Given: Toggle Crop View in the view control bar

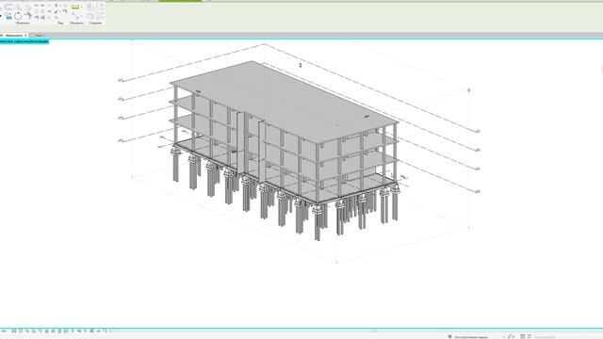Looking at the screenshot, I should [x=47, y=331].
